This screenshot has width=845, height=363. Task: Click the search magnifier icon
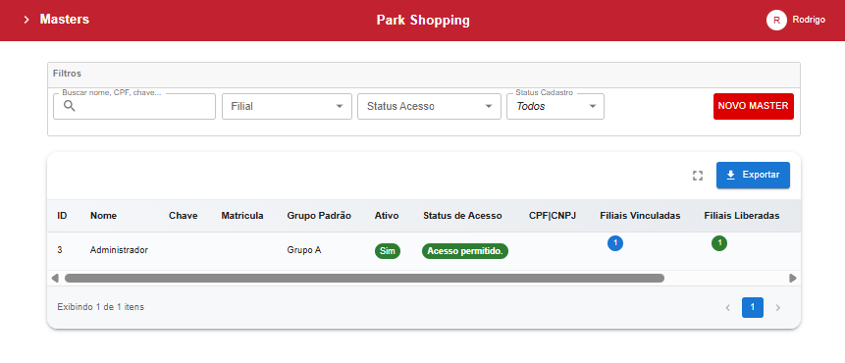tap(70, 106)
